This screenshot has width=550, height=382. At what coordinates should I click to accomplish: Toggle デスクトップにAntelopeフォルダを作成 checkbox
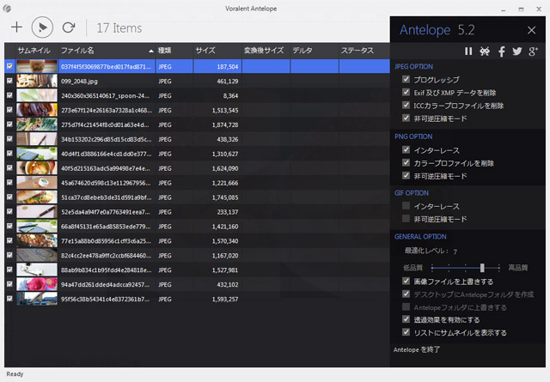[406, 294]
